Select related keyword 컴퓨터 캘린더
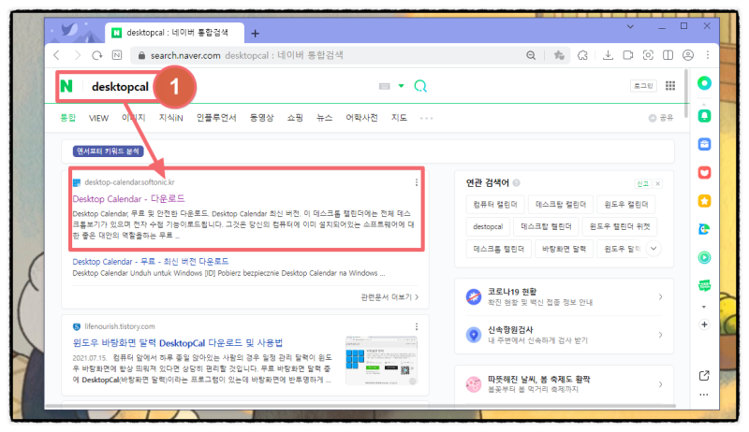The image size is (749, 432). pos(495,205)
